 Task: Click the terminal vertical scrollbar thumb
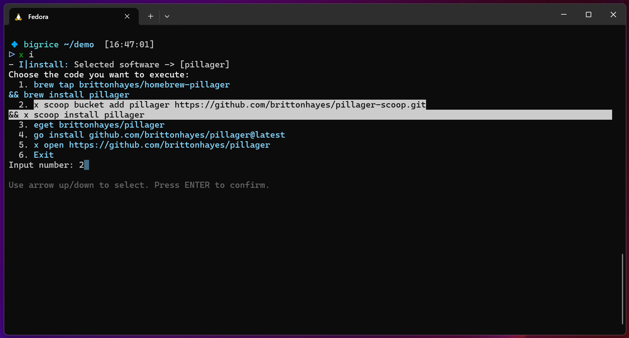click(x=623, y=289)
